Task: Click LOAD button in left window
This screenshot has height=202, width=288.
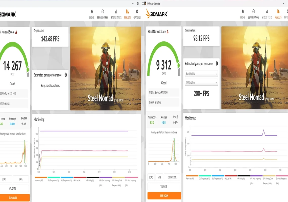Action: [6, 179]
